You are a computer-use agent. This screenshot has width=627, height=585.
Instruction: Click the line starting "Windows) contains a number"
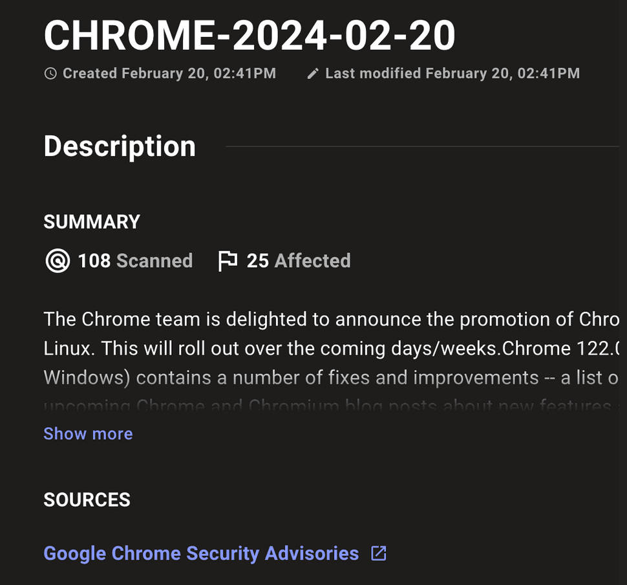331,377
